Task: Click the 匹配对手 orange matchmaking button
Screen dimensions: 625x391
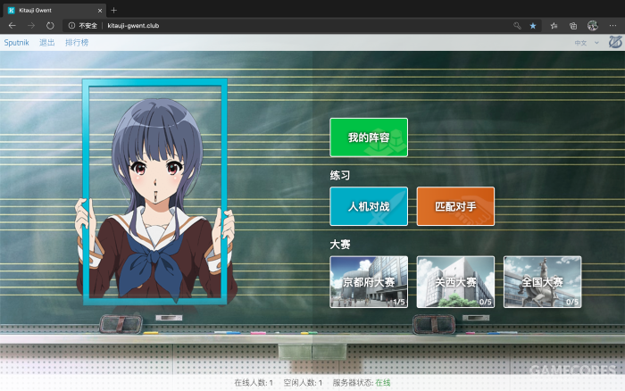Action: coord(455,206)
